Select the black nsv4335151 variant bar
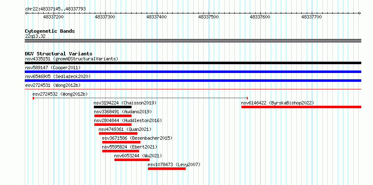Image resolution: width=373 pixels, height=185 pixels. (x=193, y=63)
